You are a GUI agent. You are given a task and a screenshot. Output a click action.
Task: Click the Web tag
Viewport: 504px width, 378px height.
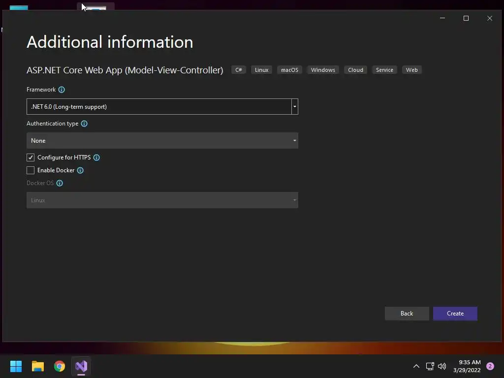point(412,70)
